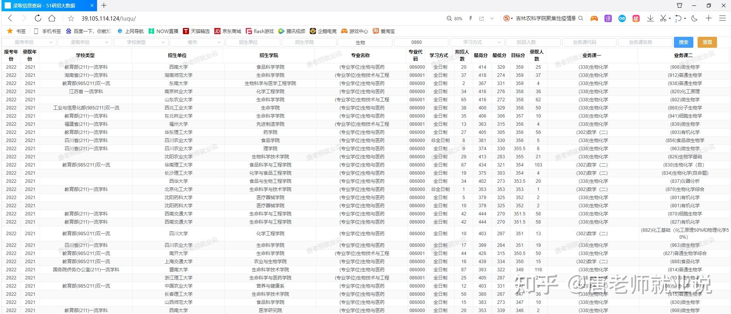This screenshot has height=314, width=731.
Task: Open the 腾讯视频 bookmark
Action: click(292, 31)
